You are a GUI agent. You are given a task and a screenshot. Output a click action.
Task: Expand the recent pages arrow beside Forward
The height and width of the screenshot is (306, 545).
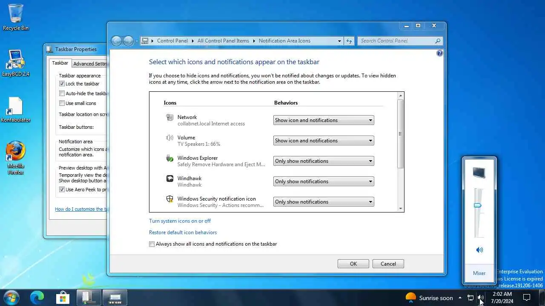136,41
